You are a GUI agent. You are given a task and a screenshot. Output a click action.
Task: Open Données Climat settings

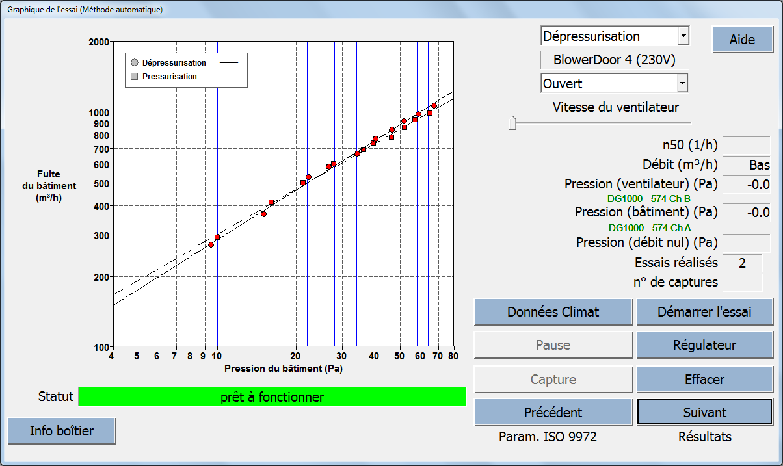click(x=553, y=312)
